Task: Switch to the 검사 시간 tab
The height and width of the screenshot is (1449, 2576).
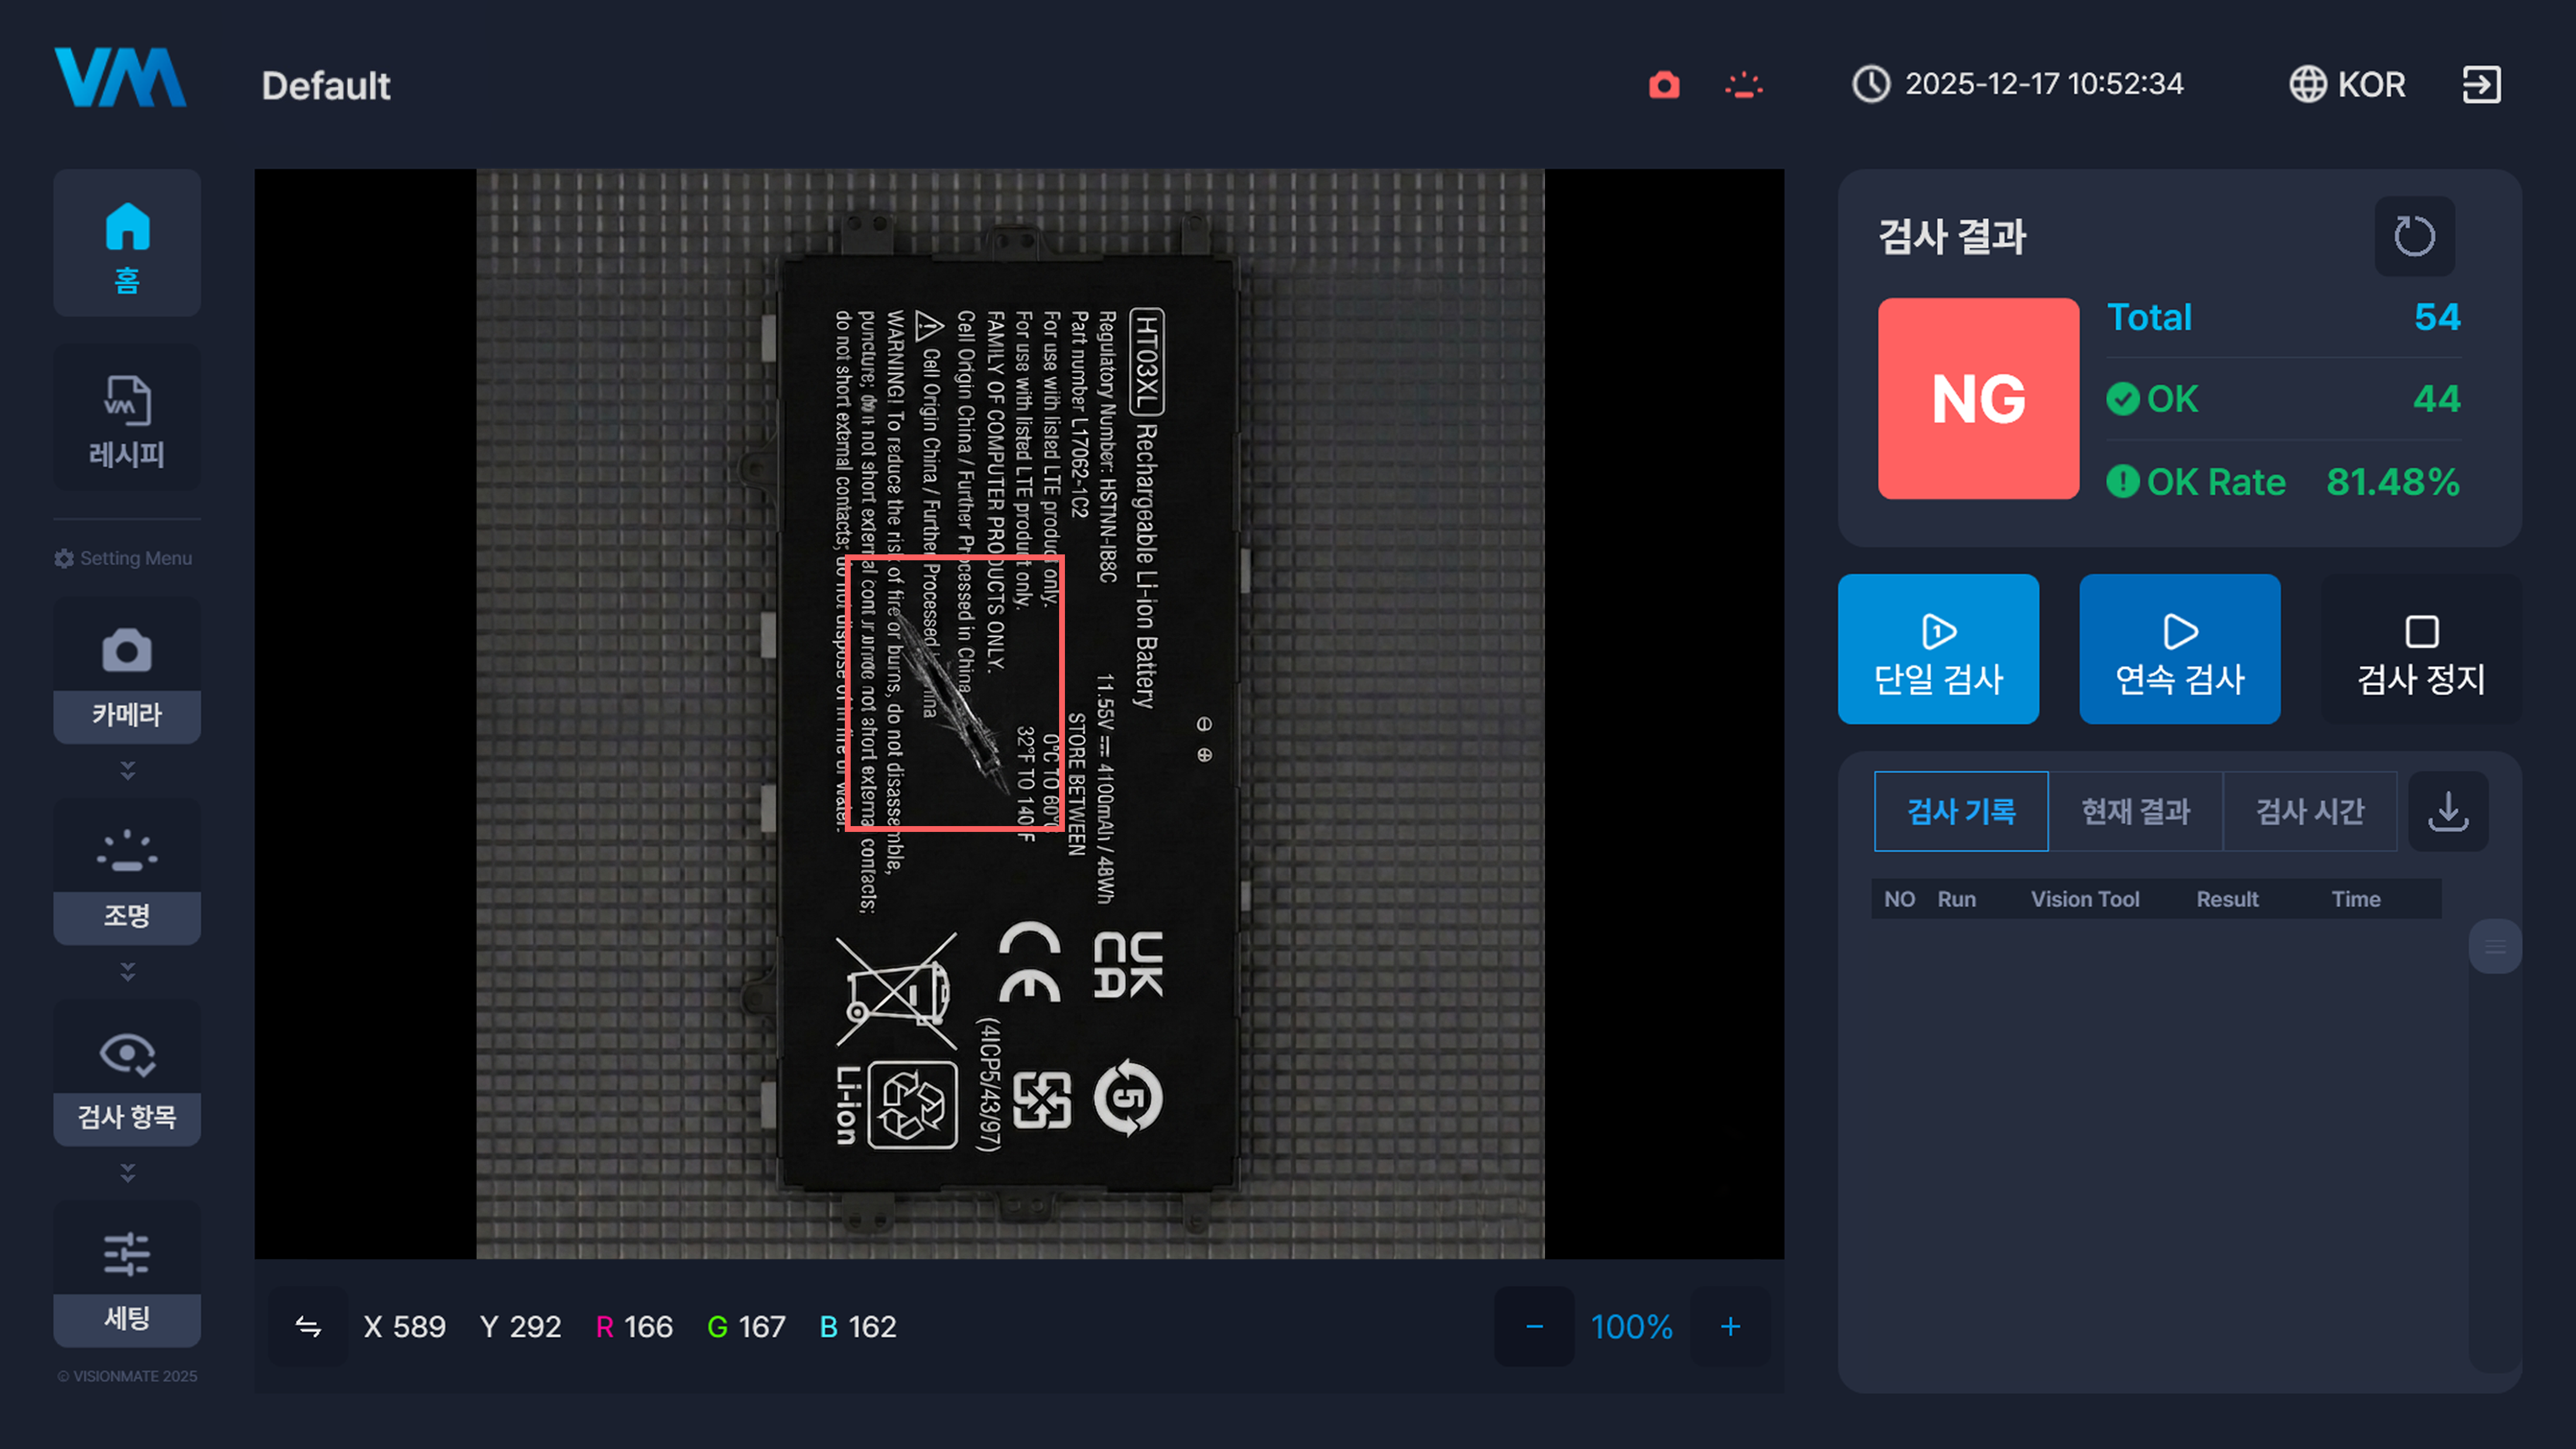Action: (2310, 811)
